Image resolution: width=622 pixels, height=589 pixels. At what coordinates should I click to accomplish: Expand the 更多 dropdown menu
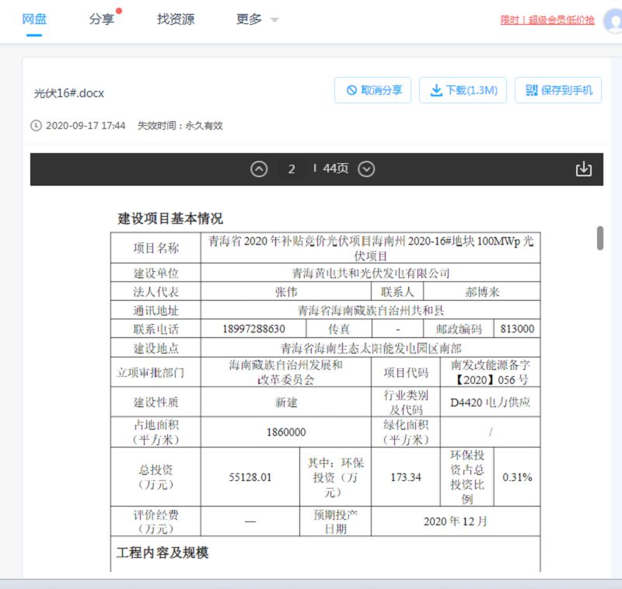click(257, 19)
